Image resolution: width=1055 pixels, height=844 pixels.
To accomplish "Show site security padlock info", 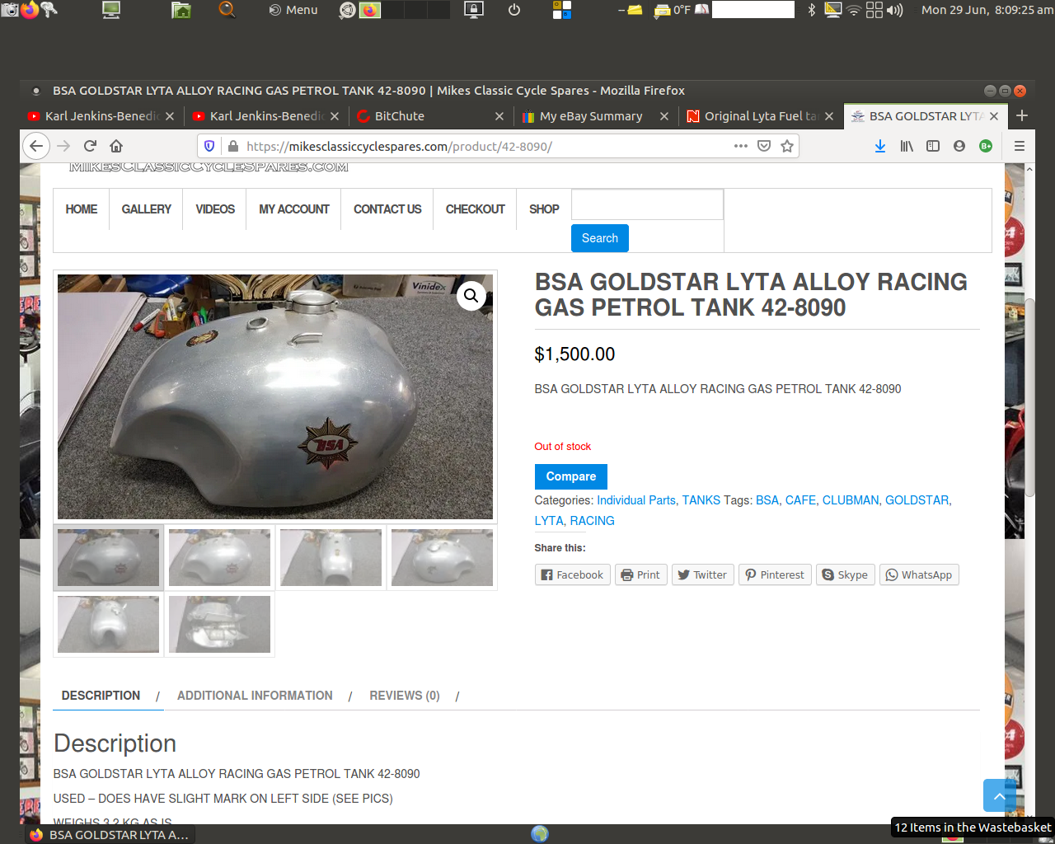I will 233,146.
